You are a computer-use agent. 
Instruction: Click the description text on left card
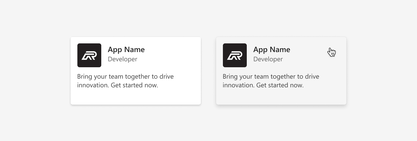coord(125,81)
